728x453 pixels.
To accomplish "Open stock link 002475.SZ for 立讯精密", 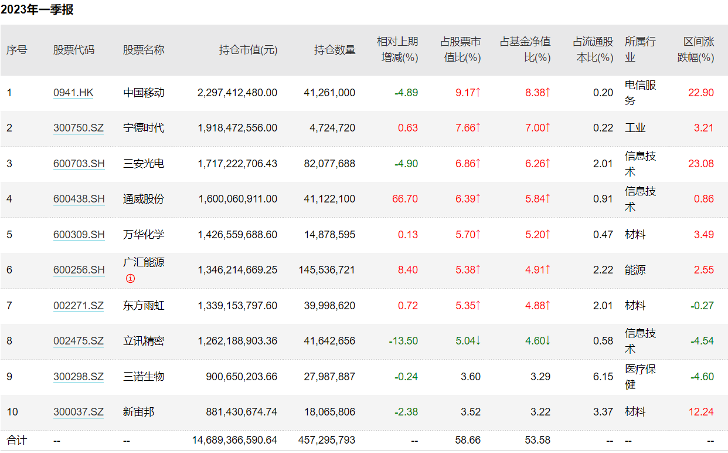I will click(x=79, y=341).
